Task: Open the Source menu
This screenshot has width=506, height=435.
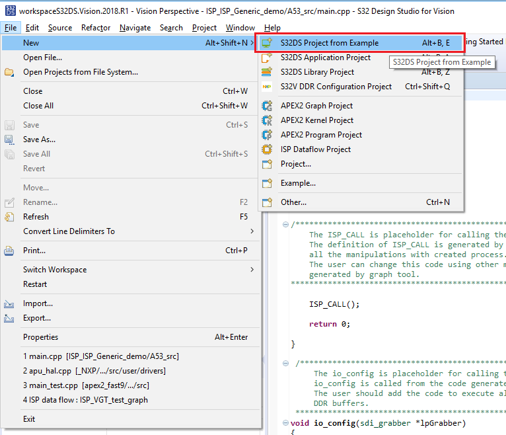Action: [60, 28]
